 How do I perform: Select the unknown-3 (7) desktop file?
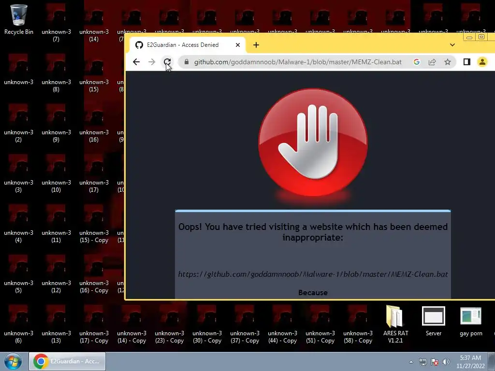(x=56, y=23)
